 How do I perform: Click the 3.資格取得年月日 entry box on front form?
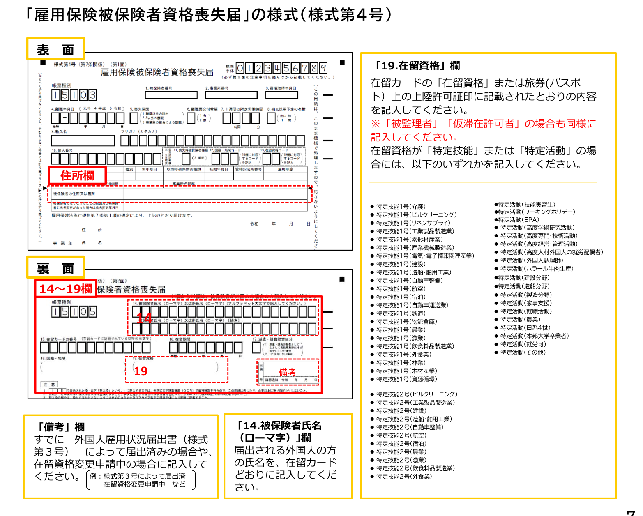(x=281, y=95)
